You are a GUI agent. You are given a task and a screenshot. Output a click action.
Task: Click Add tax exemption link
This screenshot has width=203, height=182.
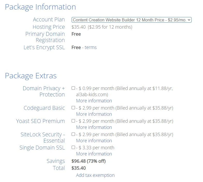95,175
